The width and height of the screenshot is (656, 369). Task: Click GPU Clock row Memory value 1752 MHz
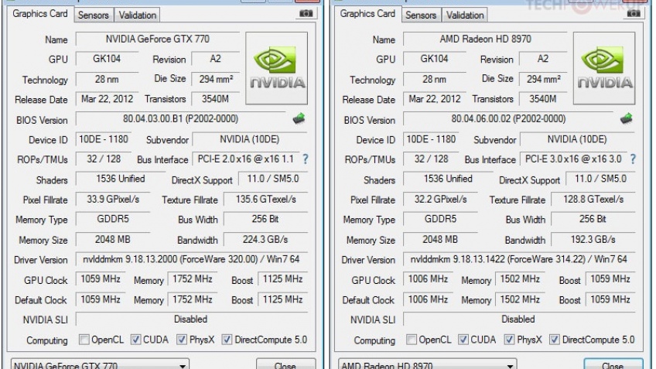pyautogui.click(x=193, y=279)
